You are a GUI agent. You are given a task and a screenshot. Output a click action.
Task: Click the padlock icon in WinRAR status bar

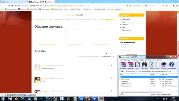(x=122, y=94)
